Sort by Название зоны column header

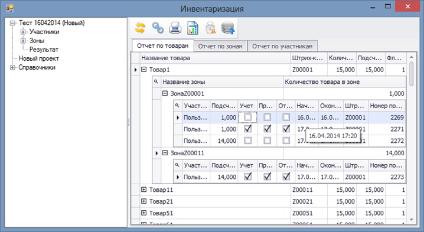pyautogui.click(x=221, y=82)
